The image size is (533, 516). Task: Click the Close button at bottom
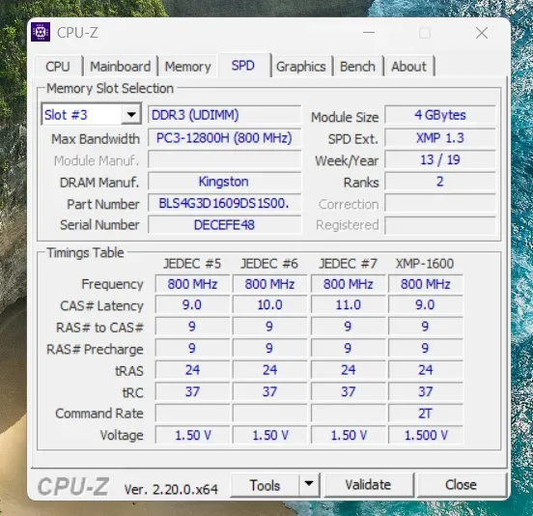tap(461, 485)
